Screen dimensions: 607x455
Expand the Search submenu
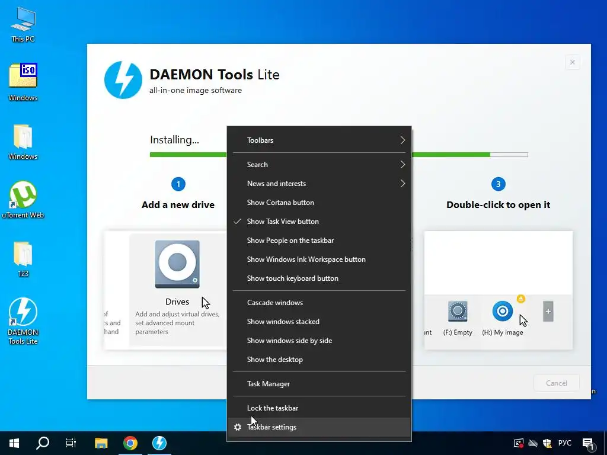319,165
